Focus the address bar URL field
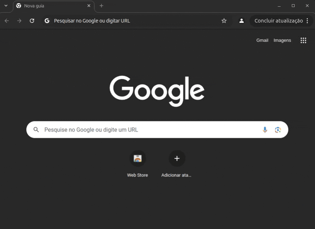 tap(137, 21)
